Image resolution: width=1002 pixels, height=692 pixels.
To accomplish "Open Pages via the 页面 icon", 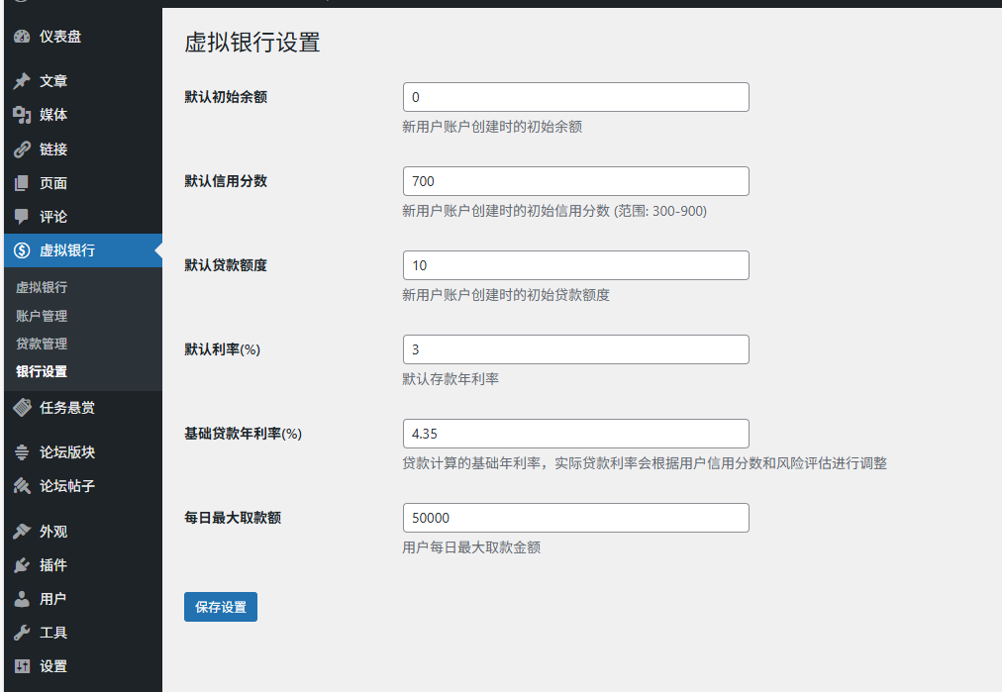I will pyautogui.click(x=22, y=183).
